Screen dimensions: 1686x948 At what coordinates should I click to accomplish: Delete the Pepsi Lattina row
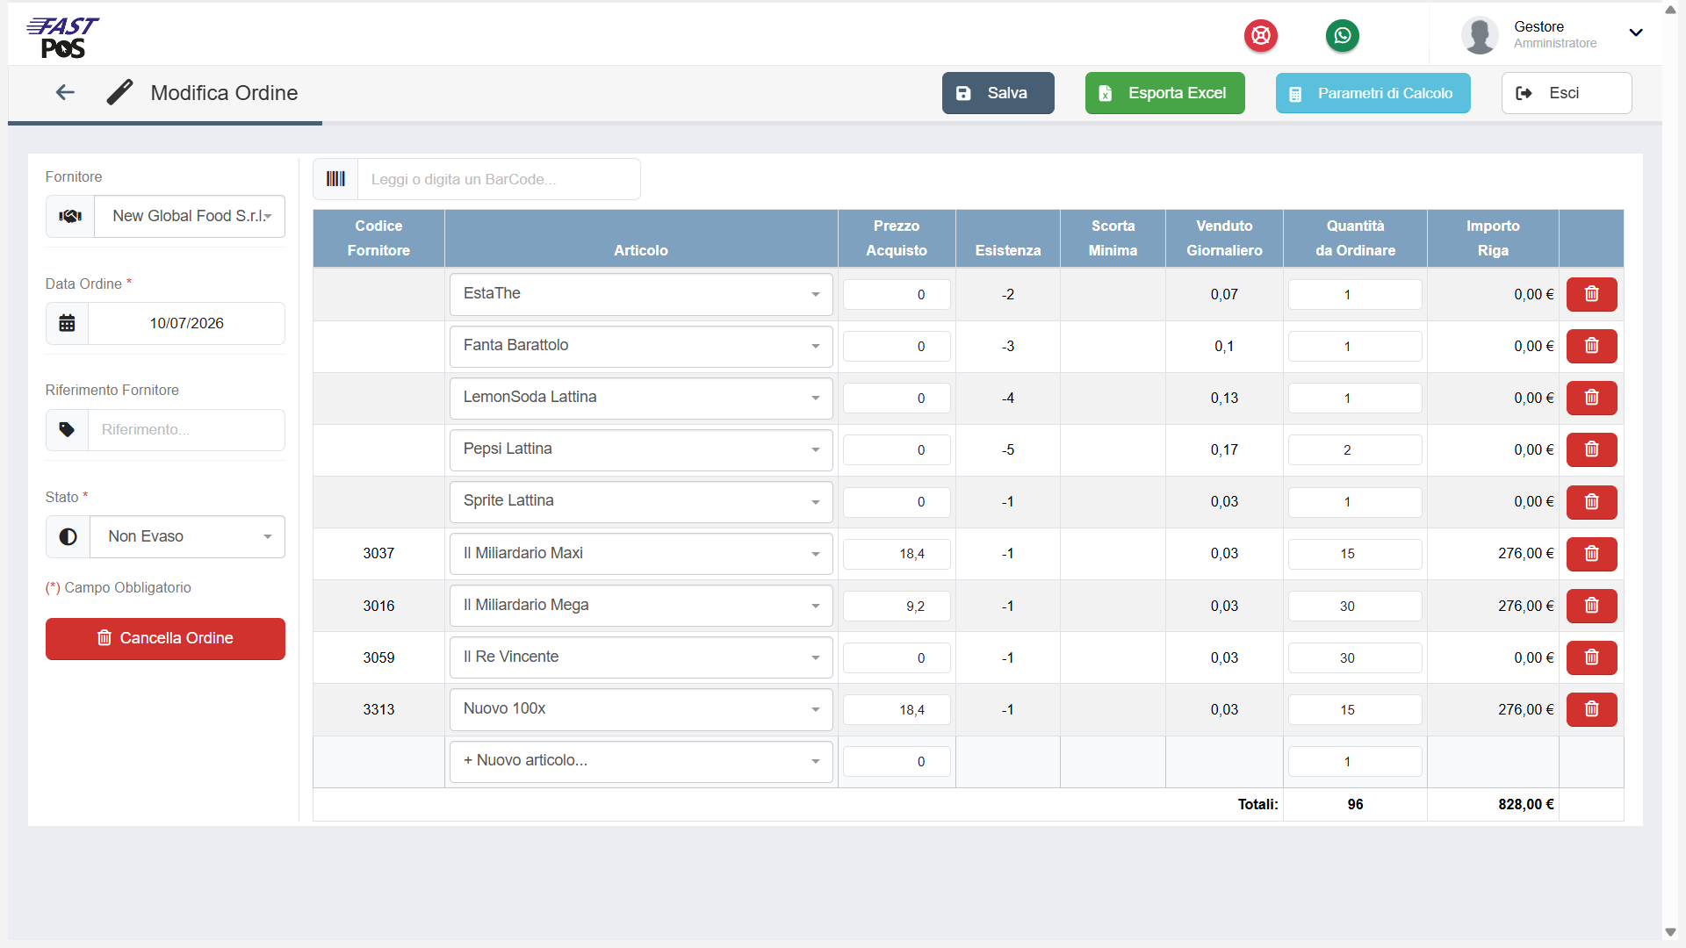pos(1591,449)
